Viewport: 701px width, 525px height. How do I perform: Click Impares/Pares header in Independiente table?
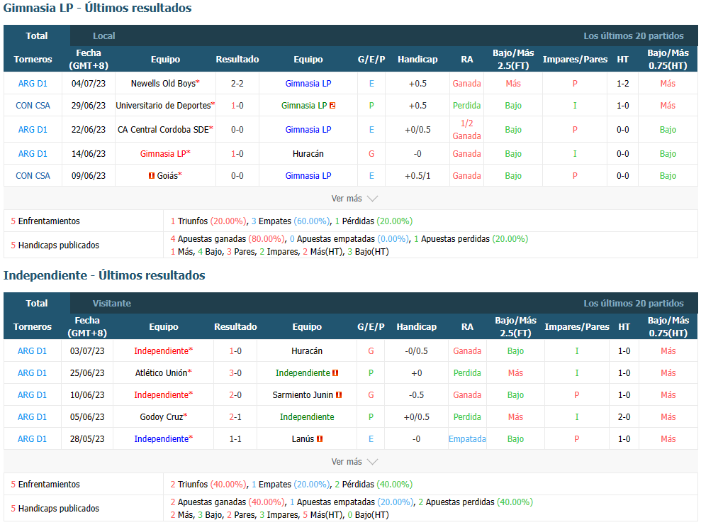click(577, 327)
